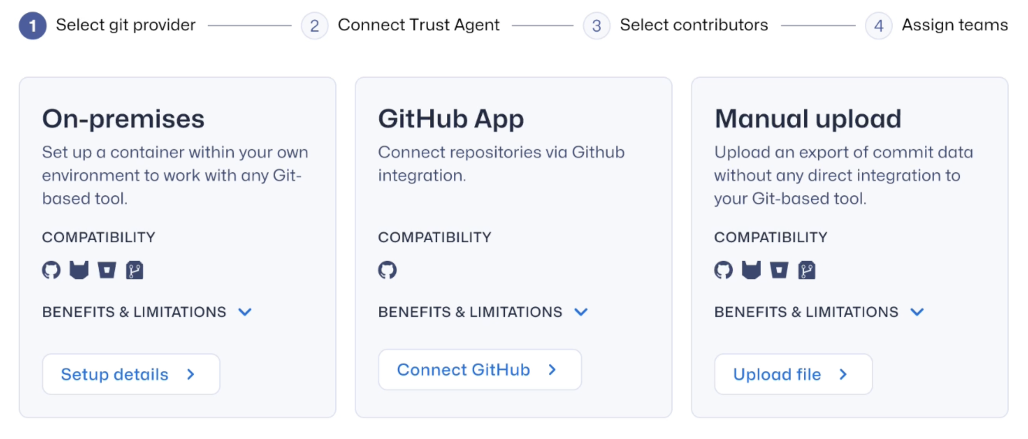The image size is (1028, 439).
Task: Click GitLab icon in Manual upload card
Action: [x=751, y=270]
